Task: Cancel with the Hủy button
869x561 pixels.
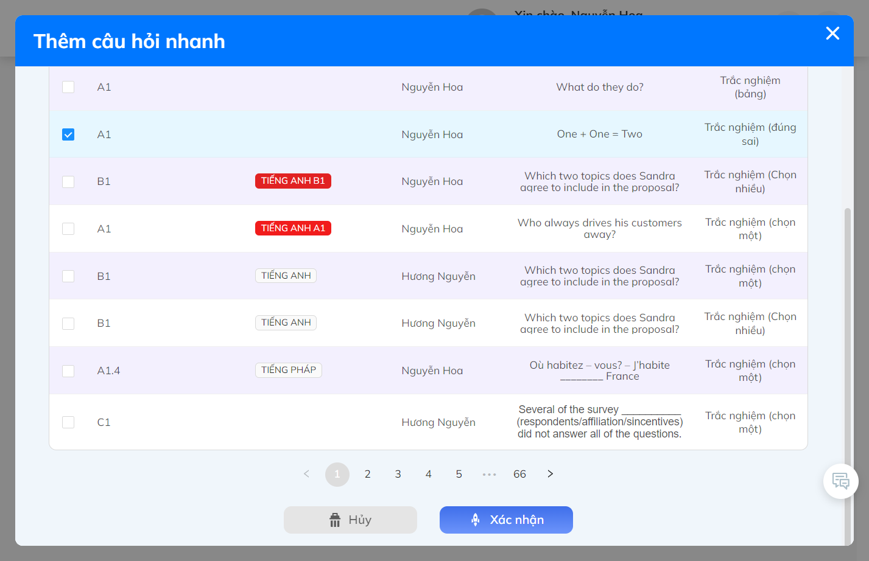Action: 350,520
